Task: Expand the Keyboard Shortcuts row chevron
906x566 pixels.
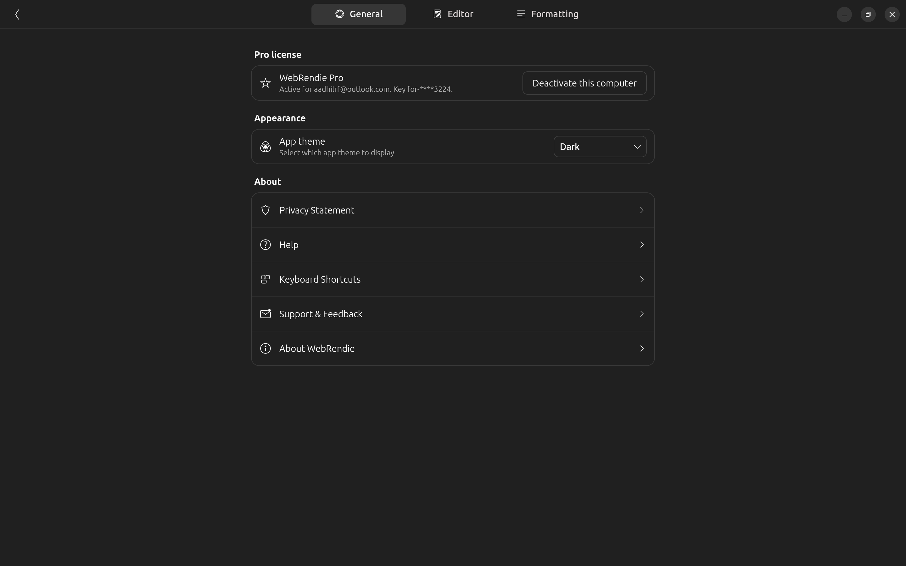Action: coord(642,279)
